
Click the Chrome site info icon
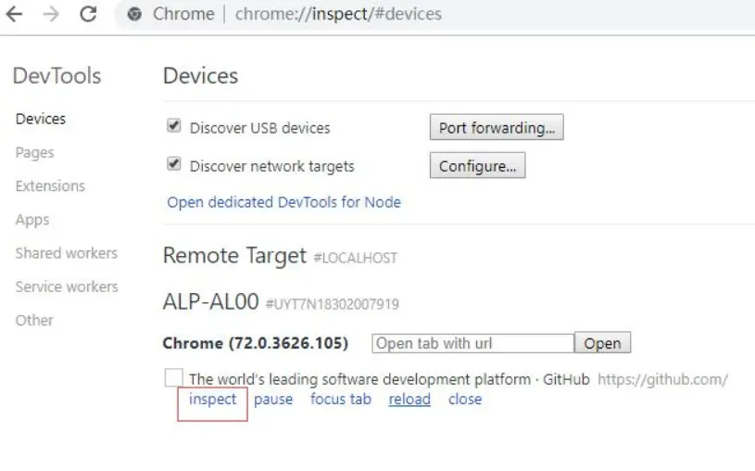click(x=134, y=14)
